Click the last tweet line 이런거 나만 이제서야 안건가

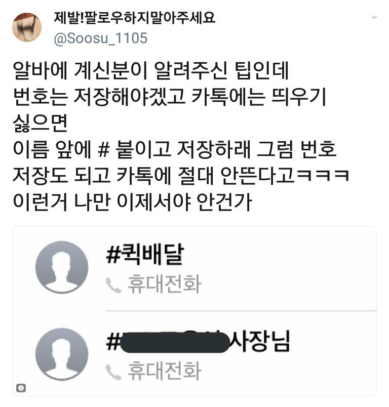tap(132, 201)
